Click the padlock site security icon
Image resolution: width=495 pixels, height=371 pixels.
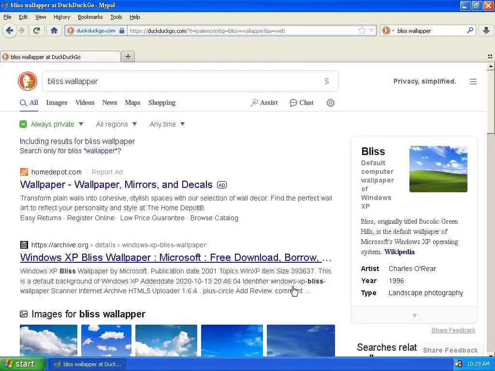coord(122,30)
